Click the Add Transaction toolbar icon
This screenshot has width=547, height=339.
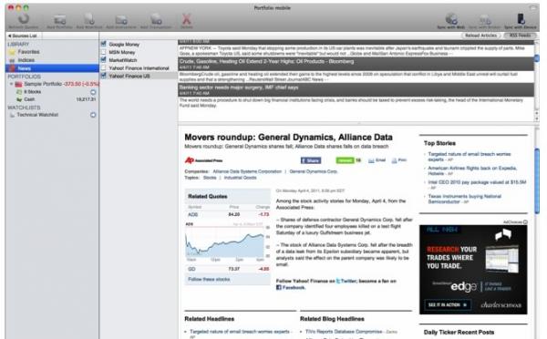156,19
